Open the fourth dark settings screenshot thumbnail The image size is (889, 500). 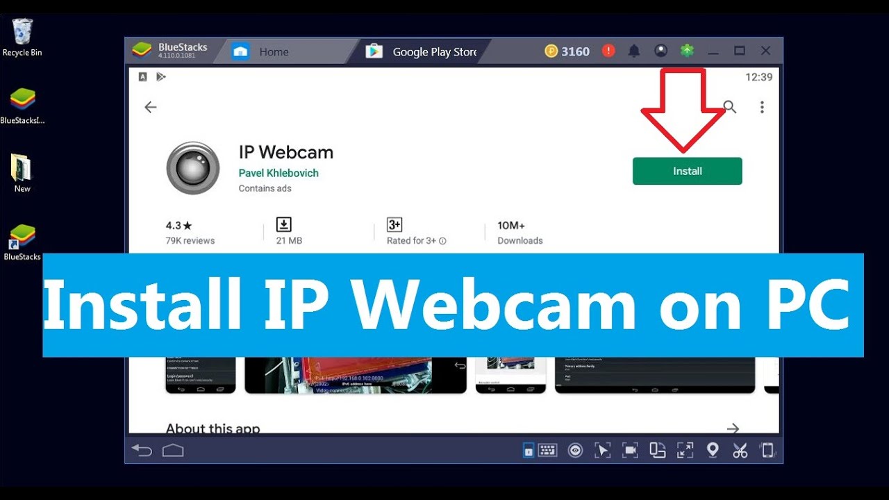(654, 375)
